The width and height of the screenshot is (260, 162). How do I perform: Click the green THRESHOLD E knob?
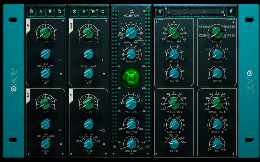(x=217, y=104)
